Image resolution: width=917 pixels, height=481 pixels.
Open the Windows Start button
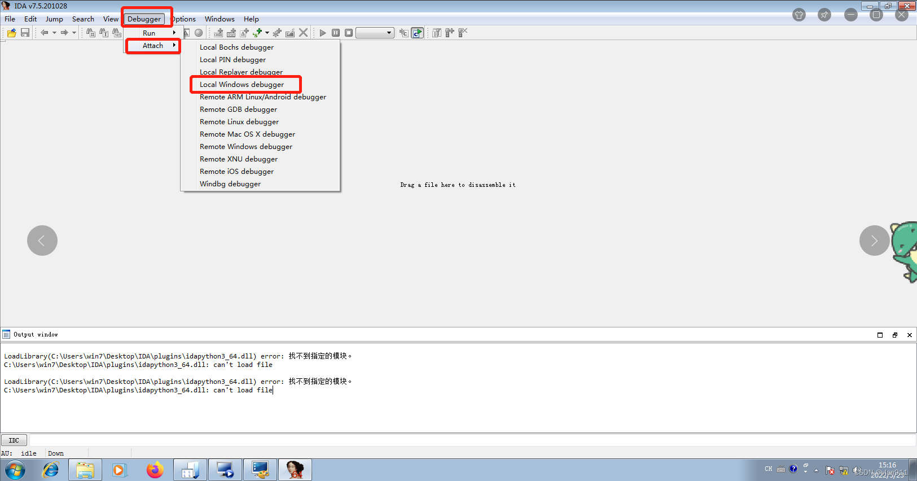click(15, 470)
